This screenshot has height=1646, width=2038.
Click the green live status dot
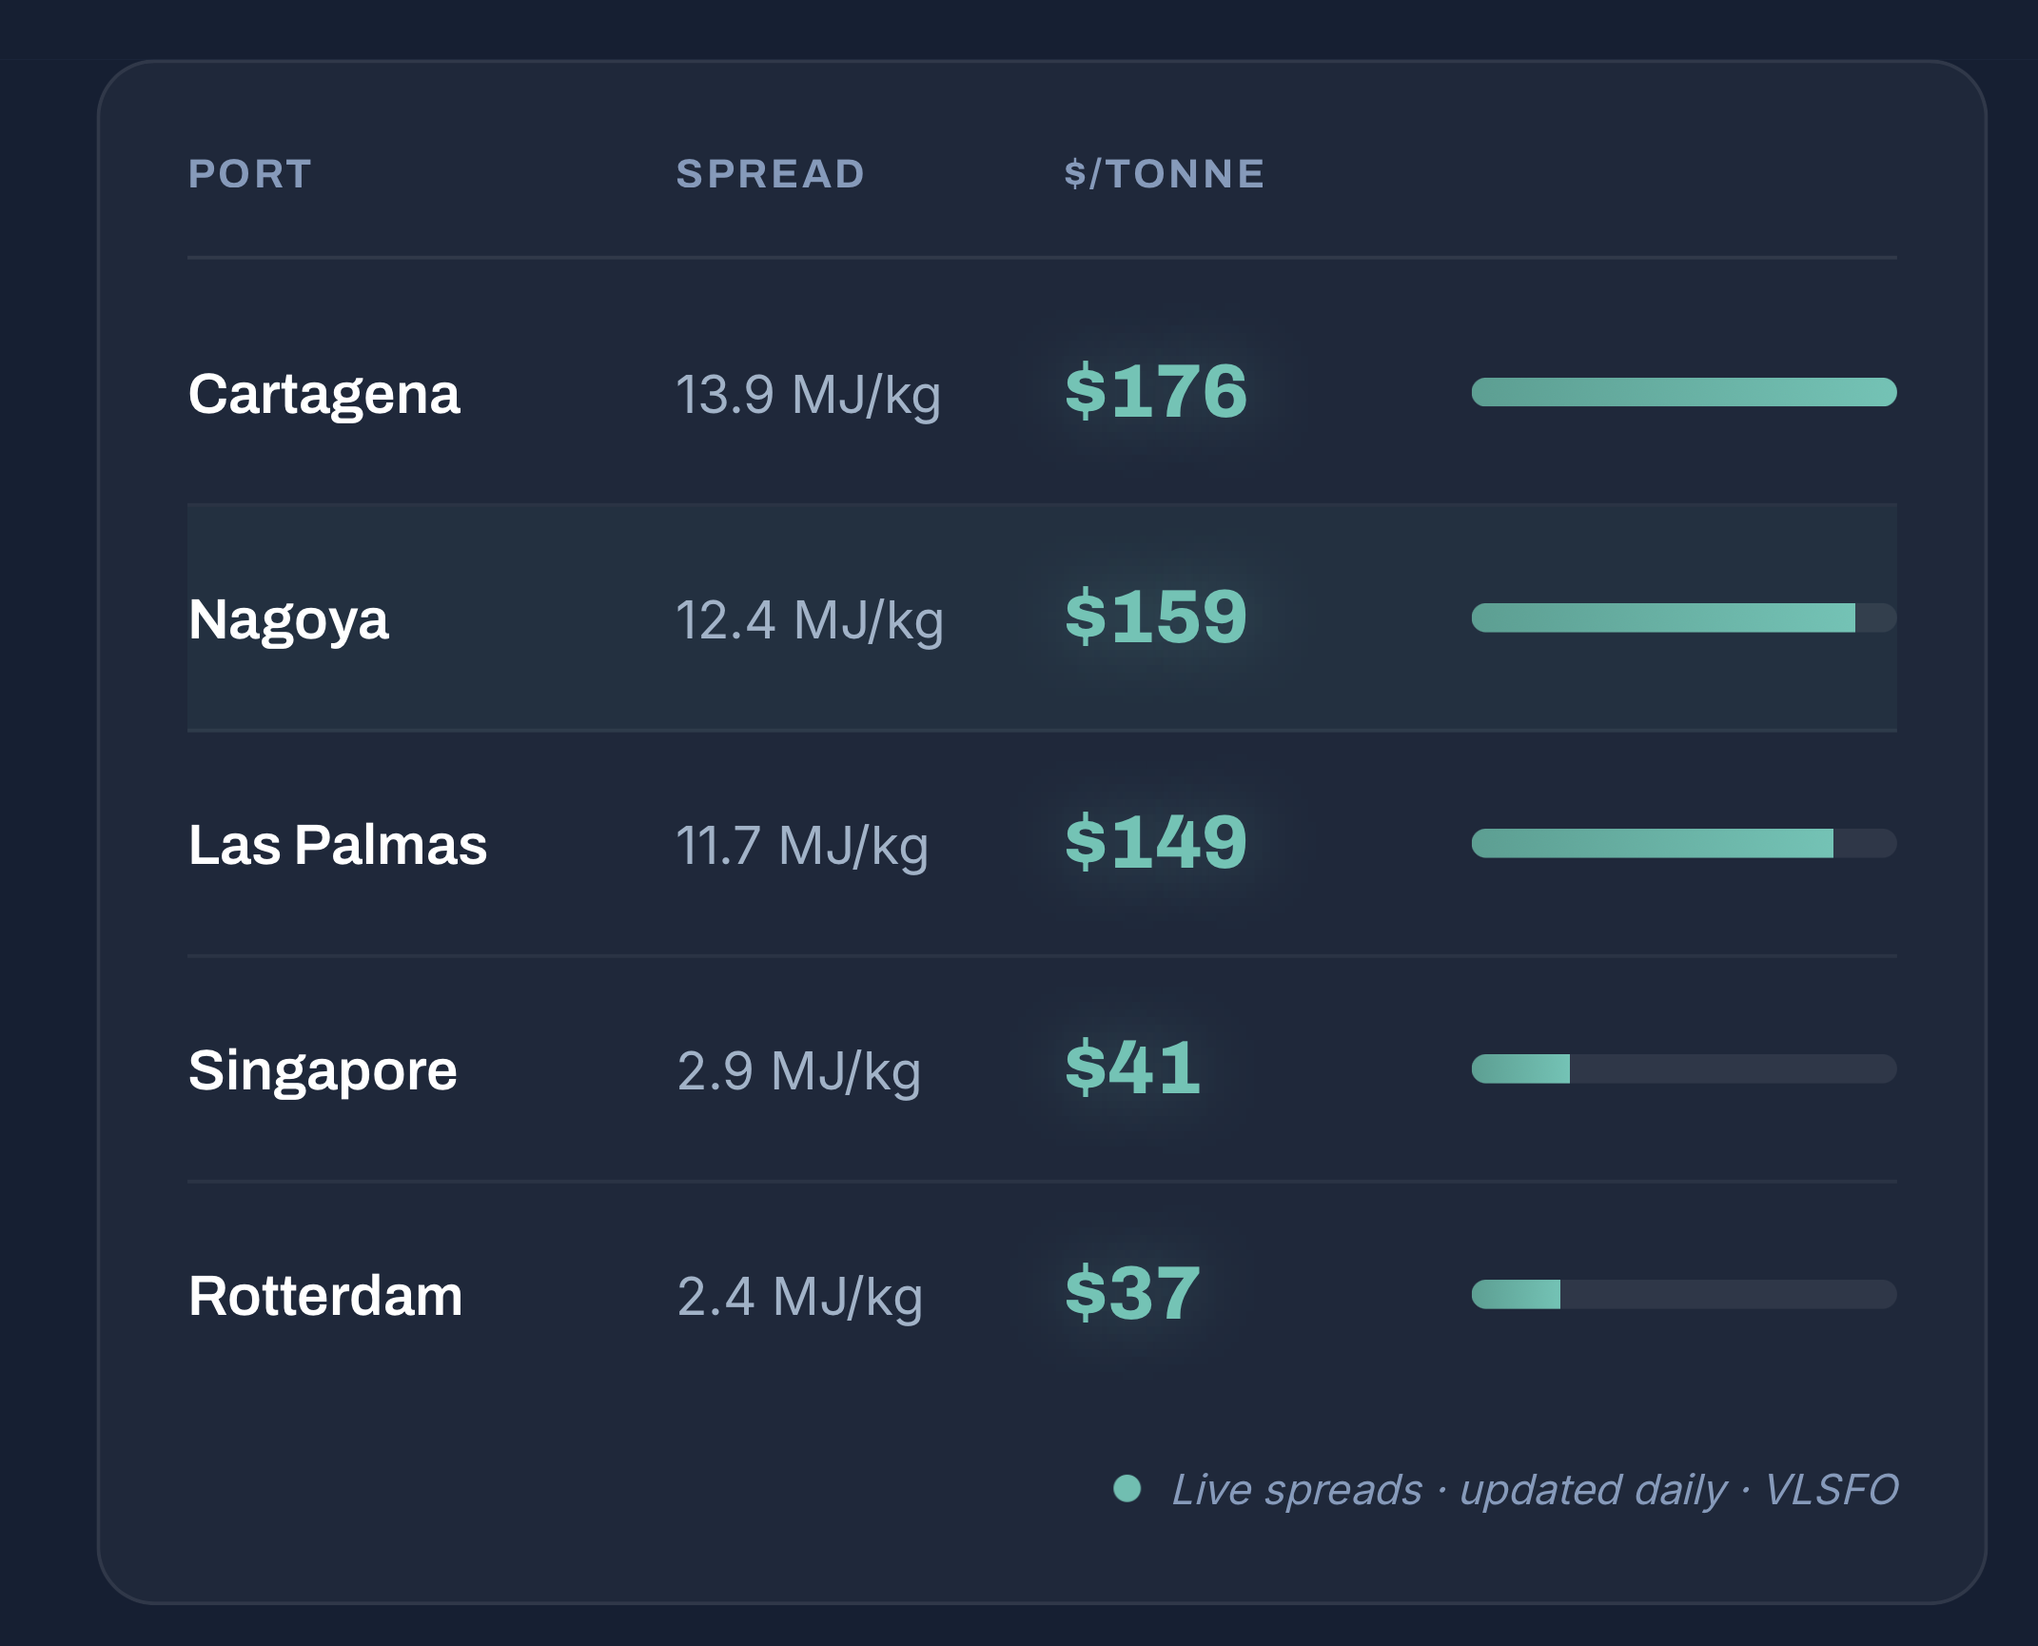click(1127, 1488)
